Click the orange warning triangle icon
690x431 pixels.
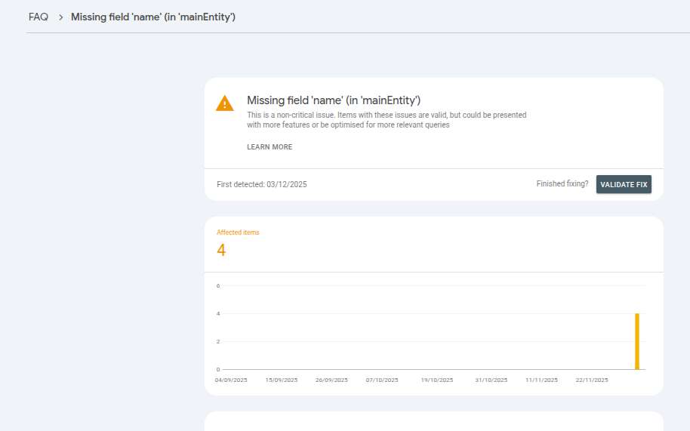pos(224,103)
